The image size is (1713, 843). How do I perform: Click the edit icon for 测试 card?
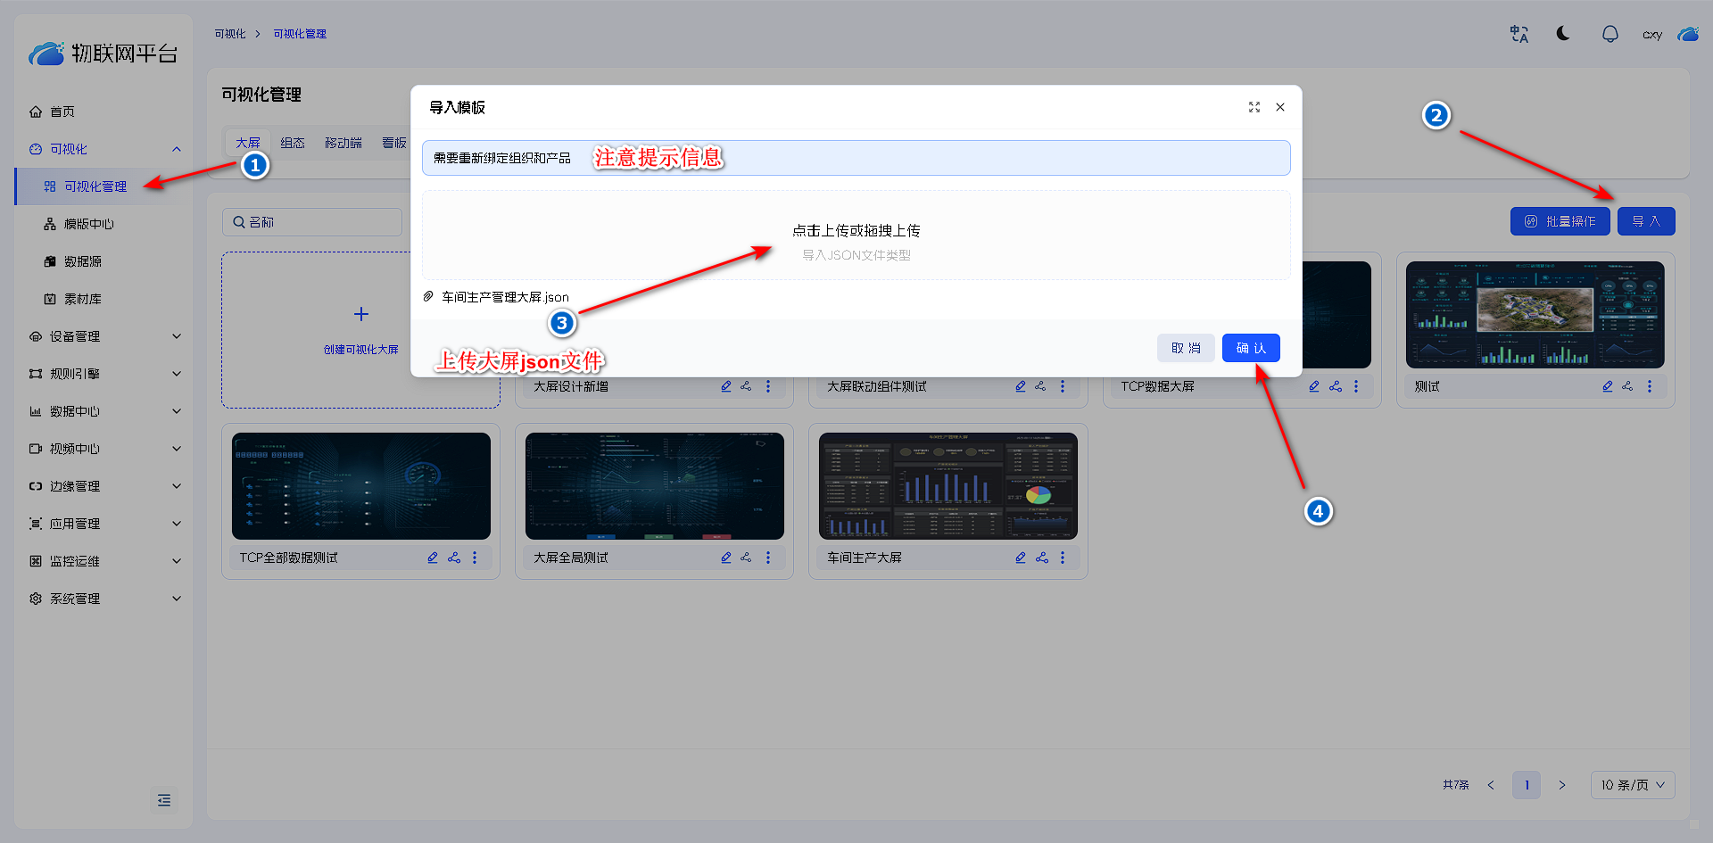pyautogui.click(x=1607, y=386)
